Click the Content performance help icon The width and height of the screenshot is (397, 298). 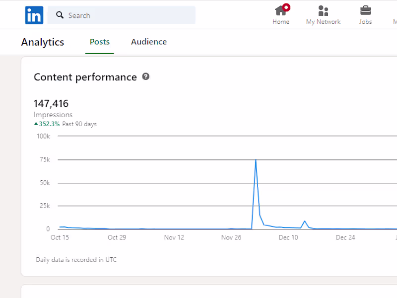(x=146, y=76)
